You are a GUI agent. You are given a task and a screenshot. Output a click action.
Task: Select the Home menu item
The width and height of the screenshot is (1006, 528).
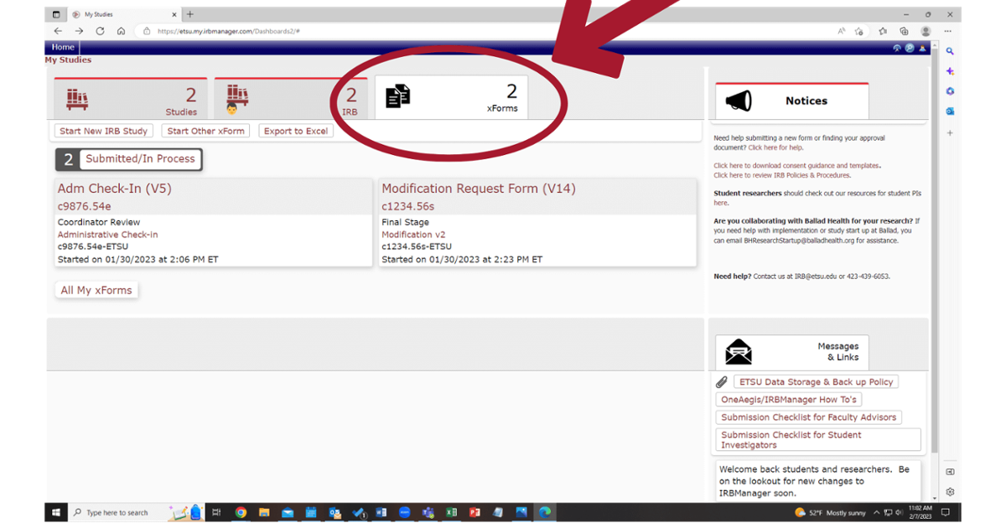click(63, 48)
